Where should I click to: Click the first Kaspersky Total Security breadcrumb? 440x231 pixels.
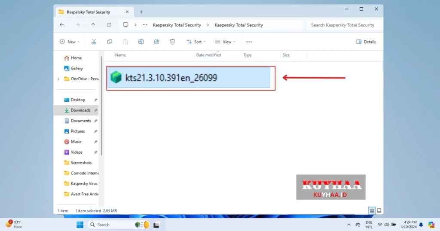tap(177, 25)
